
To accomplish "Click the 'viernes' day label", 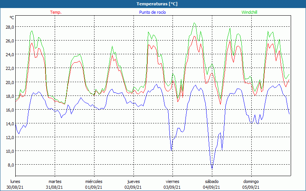I will click(x=173, y=181).
